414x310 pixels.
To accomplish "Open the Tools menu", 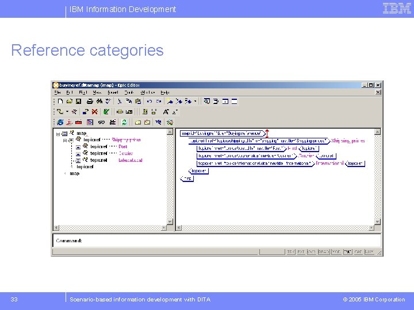I will point(129,92).
